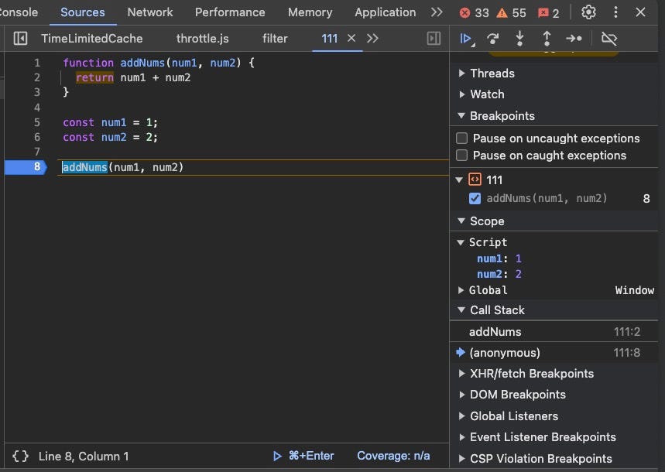This screenshot has width=665, height=472.
Task: Open the Network panel
Action: coord(149,12)
